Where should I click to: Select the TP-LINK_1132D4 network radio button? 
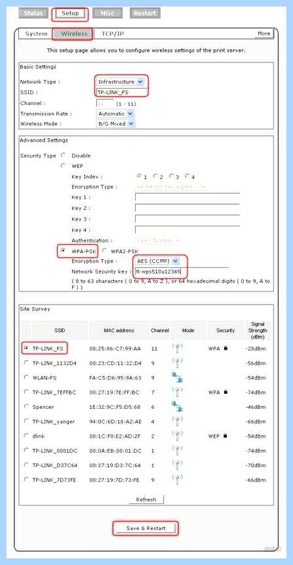[26, 363]
